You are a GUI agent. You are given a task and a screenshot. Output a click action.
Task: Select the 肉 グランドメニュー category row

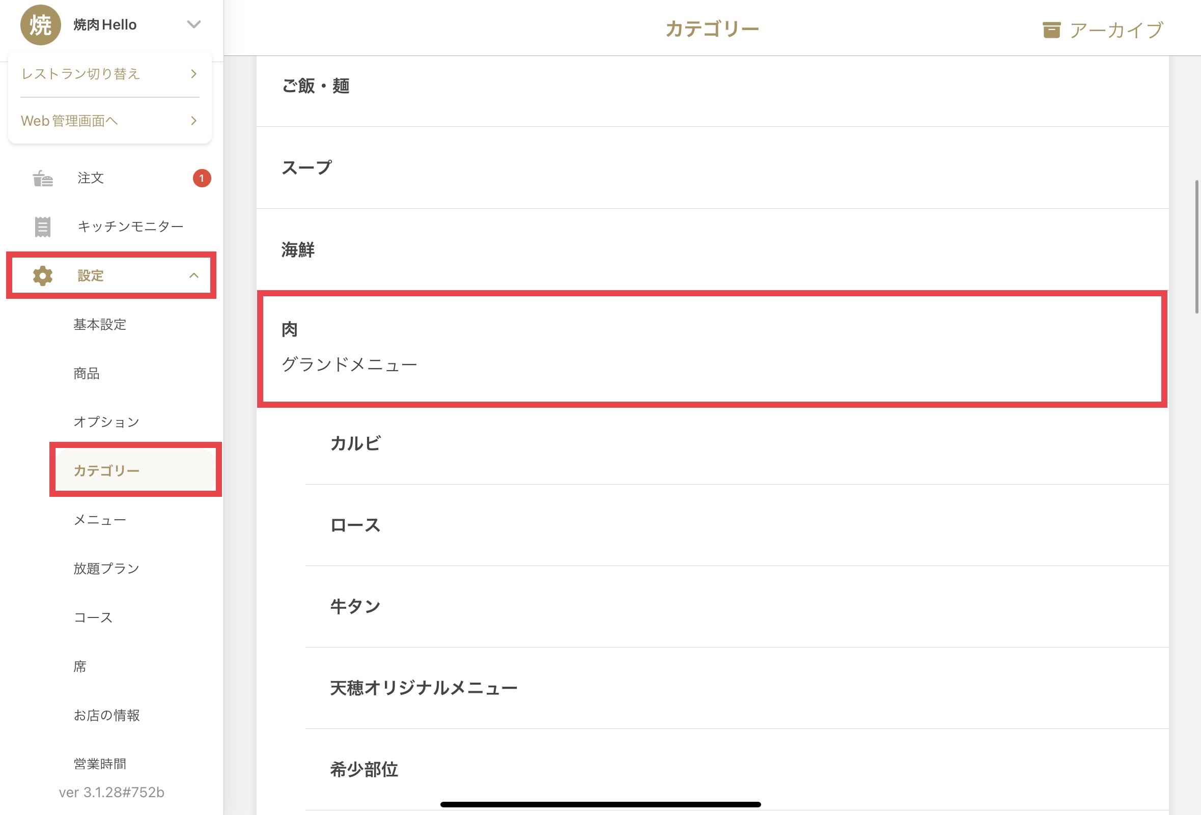(x=712, y=349)
